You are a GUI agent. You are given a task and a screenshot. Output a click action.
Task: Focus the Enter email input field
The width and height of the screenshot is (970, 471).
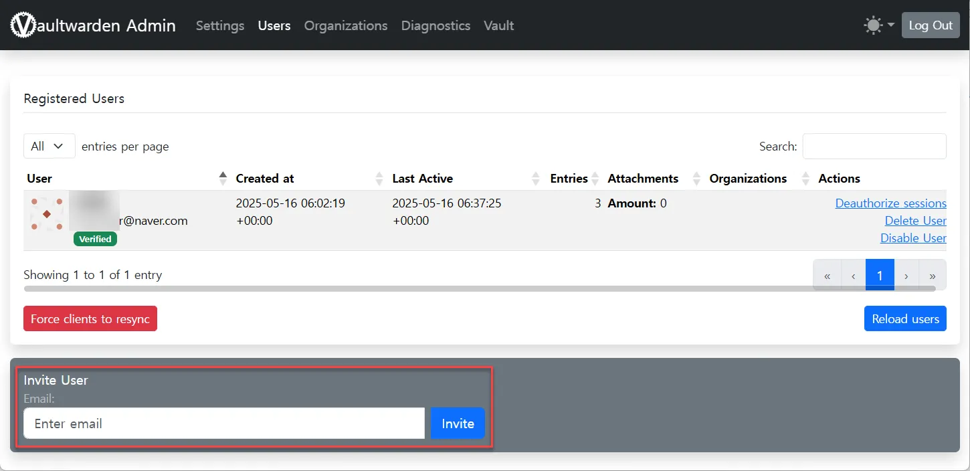(x=224, y=423)
